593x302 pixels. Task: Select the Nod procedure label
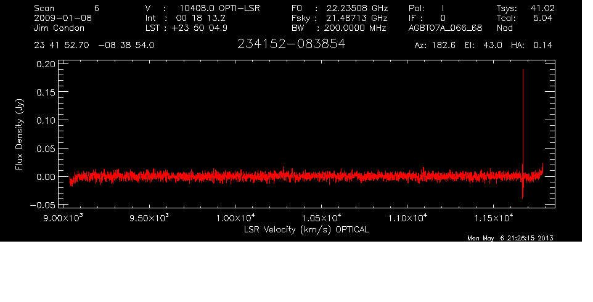[504, 28]
